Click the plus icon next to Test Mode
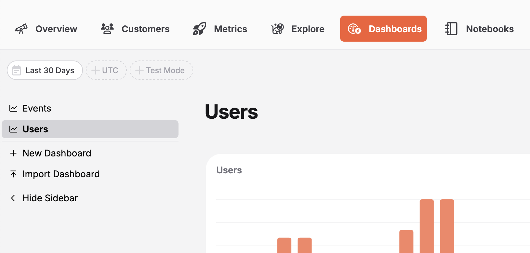The height and width of the screenshot is (253, 530). [x=139, y=70]
